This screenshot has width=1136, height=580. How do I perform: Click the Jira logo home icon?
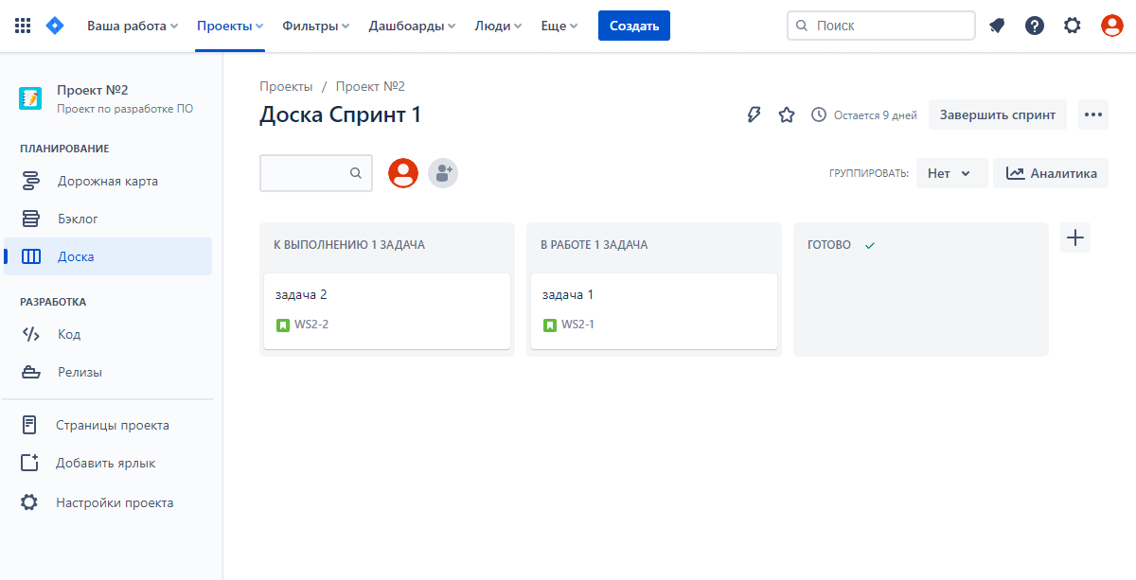(x=55, y=26)
